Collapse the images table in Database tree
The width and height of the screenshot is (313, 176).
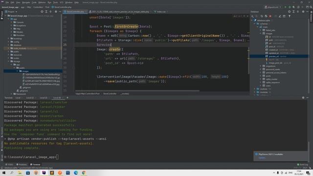pyautogui.click(x=261, y=33)
